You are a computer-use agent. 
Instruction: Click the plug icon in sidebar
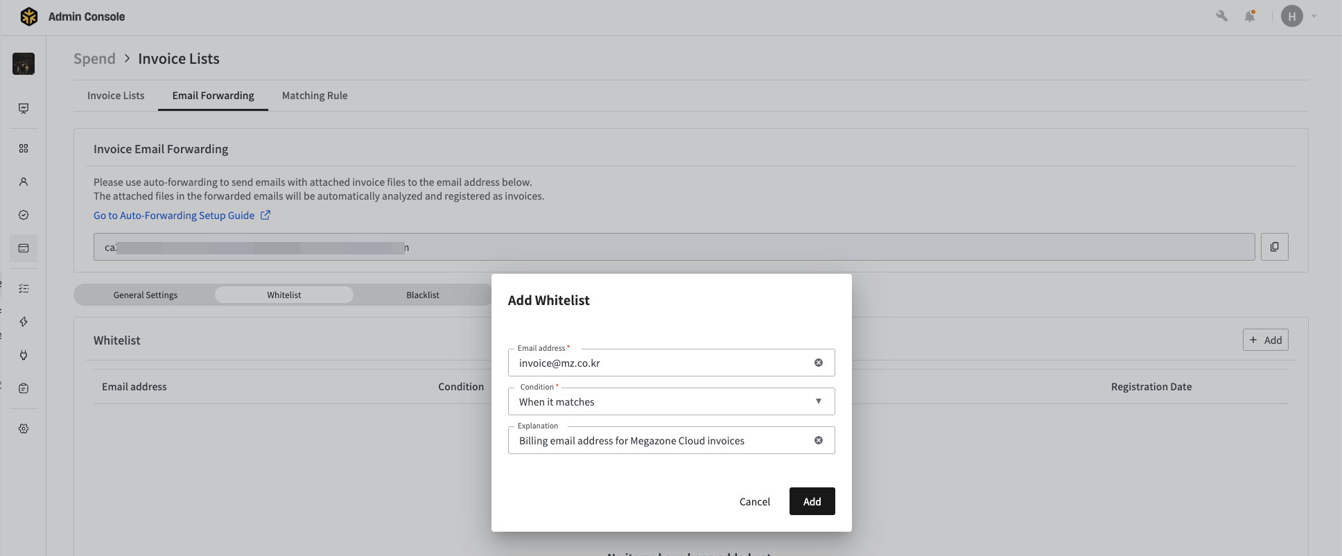(x=24, y=355)
